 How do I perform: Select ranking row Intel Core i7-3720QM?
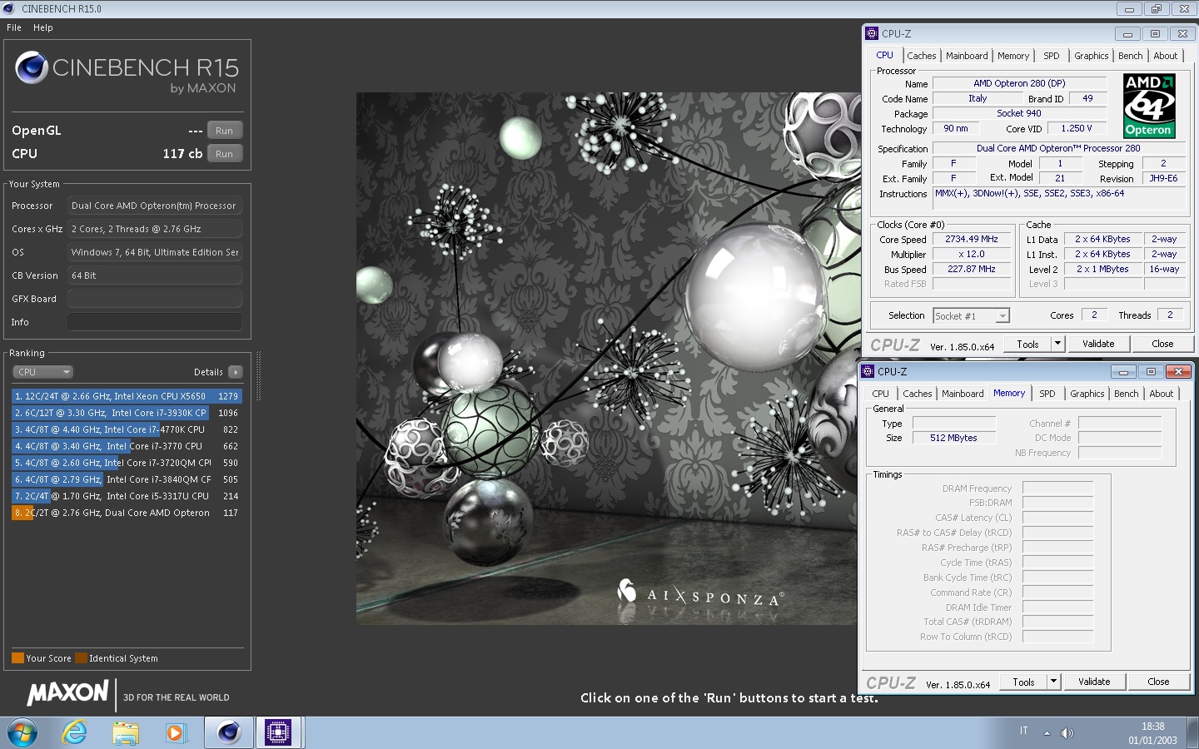[x=127, y=463]
